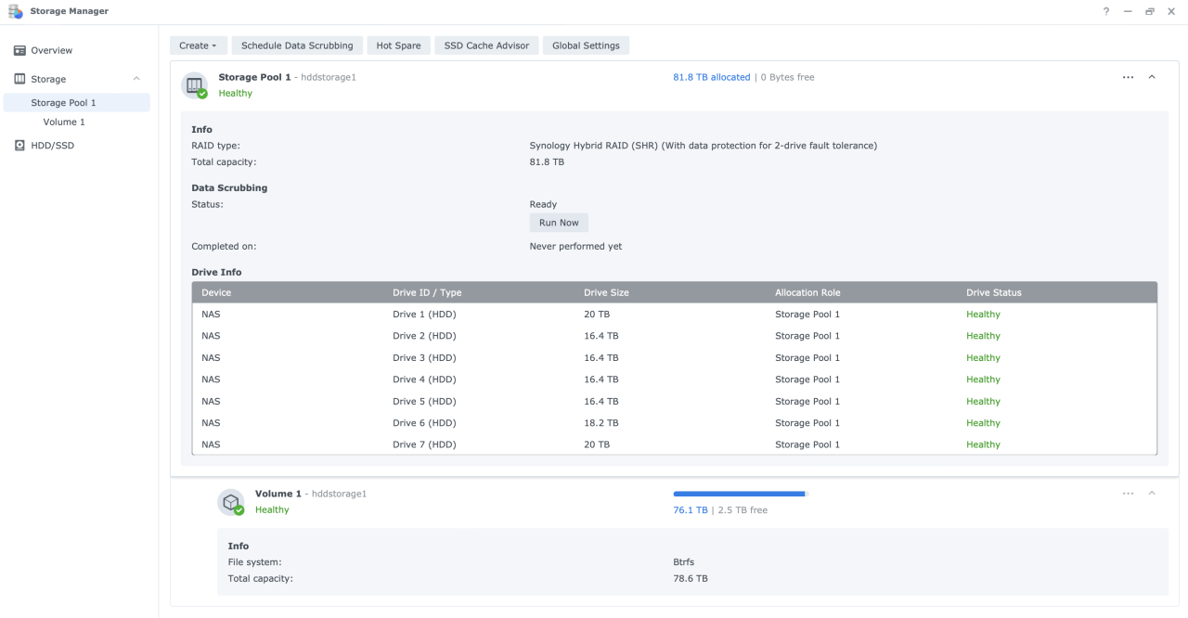Open the Create dropdown
This screenshot has height=618, width=1188.
point(198,45)
